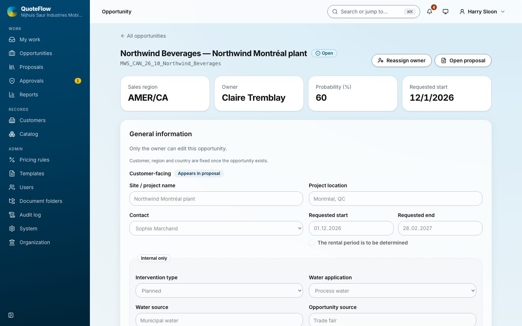This screenshot has width=522, height=326.
Task: Click the Reassign owner button
Action: point(402,60)
